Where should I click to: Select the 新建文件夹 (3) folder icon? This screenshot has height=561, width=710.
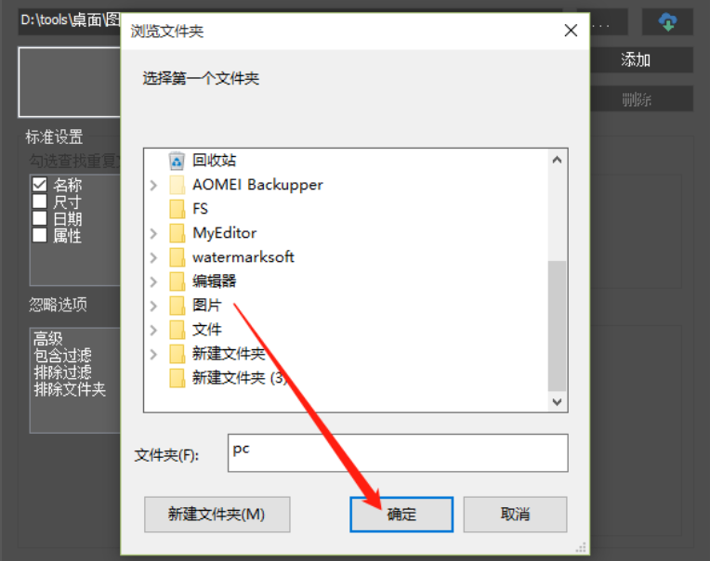[x=177, y=378]
